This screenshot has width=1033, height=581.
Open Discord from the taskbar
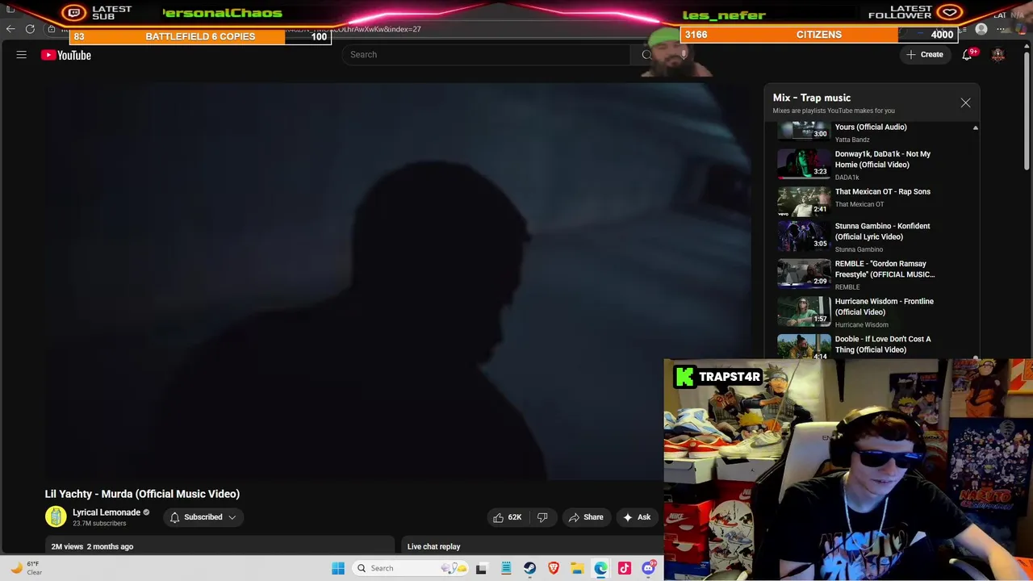(649, 568)
